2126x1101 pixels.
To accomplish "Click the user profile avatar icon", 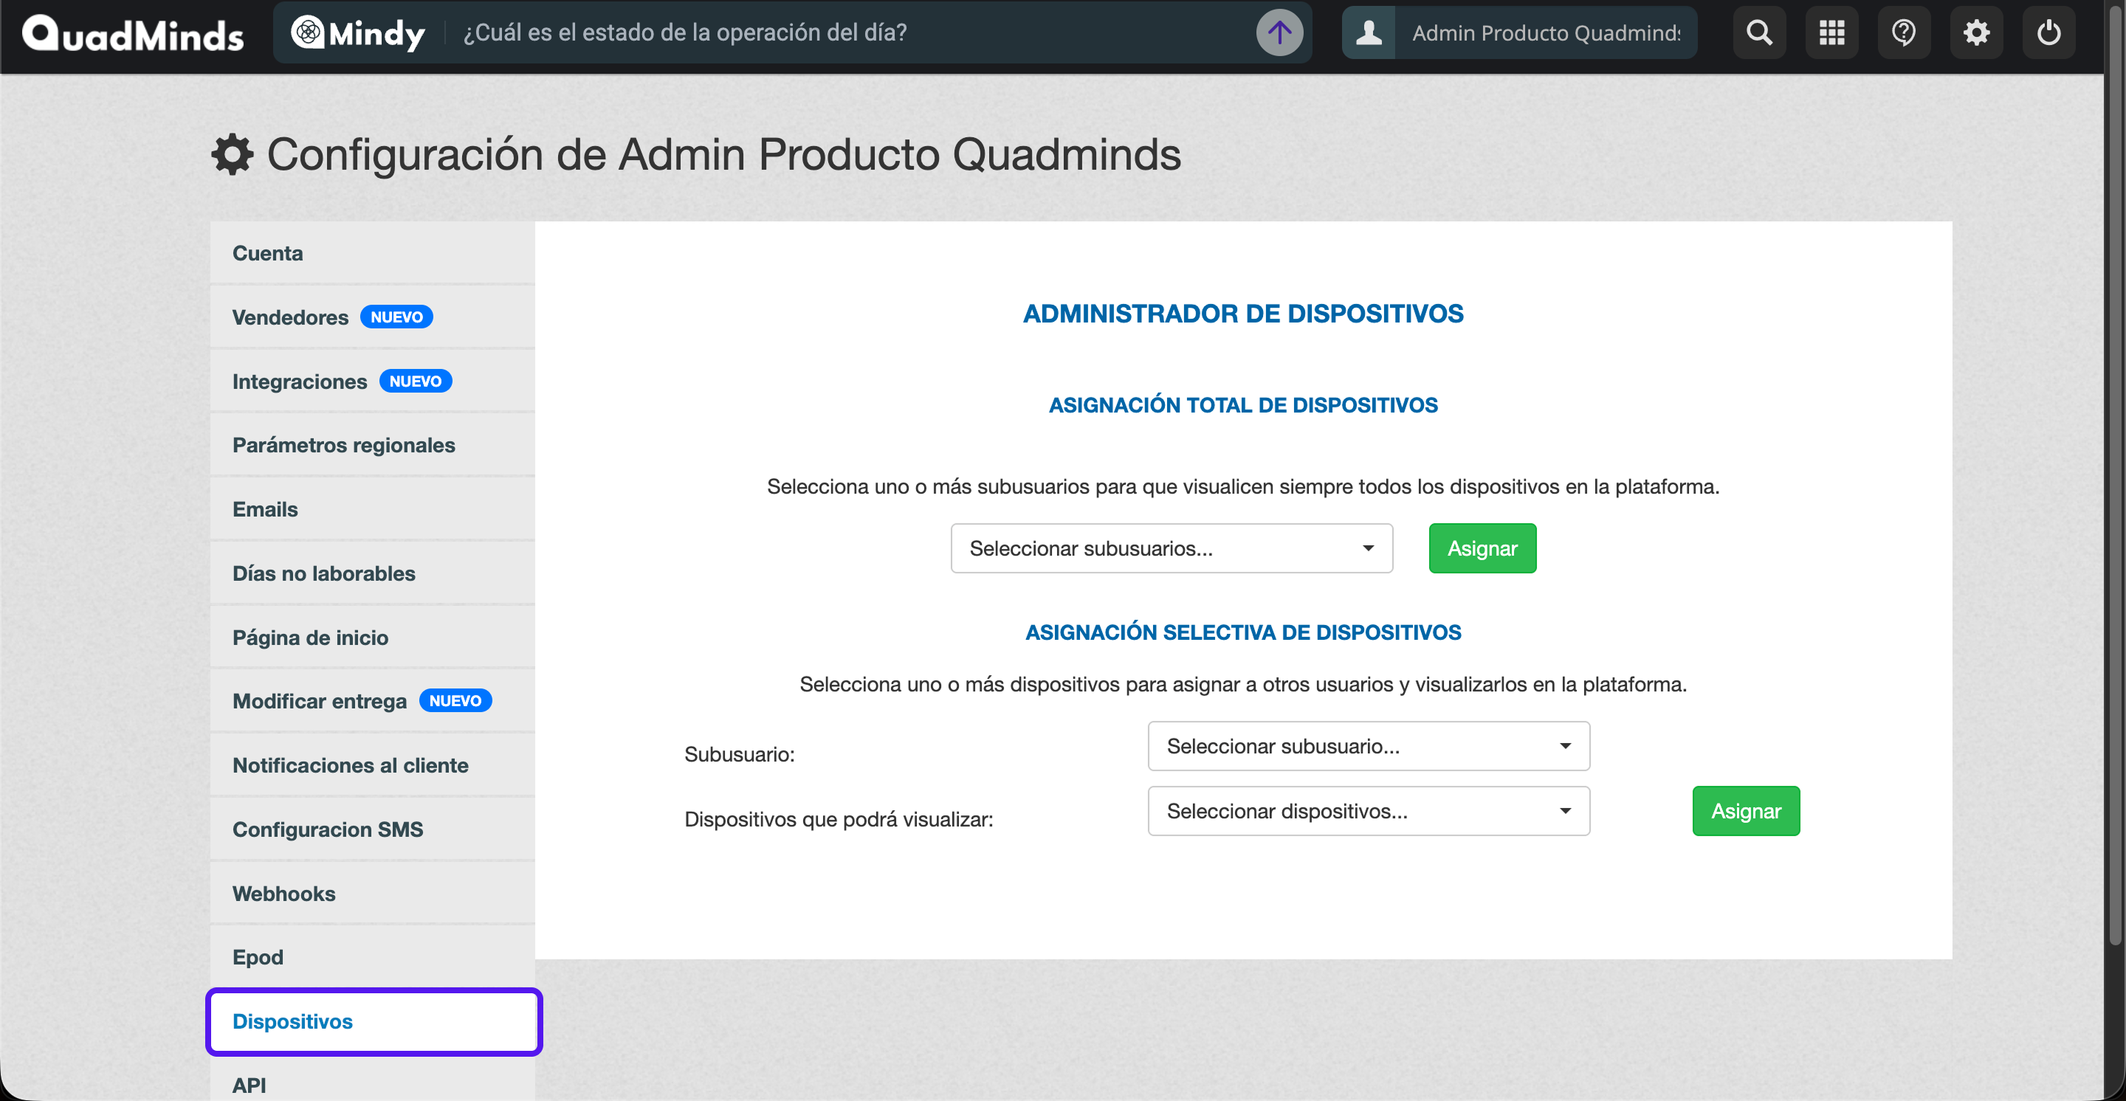I will (1369, 33).
